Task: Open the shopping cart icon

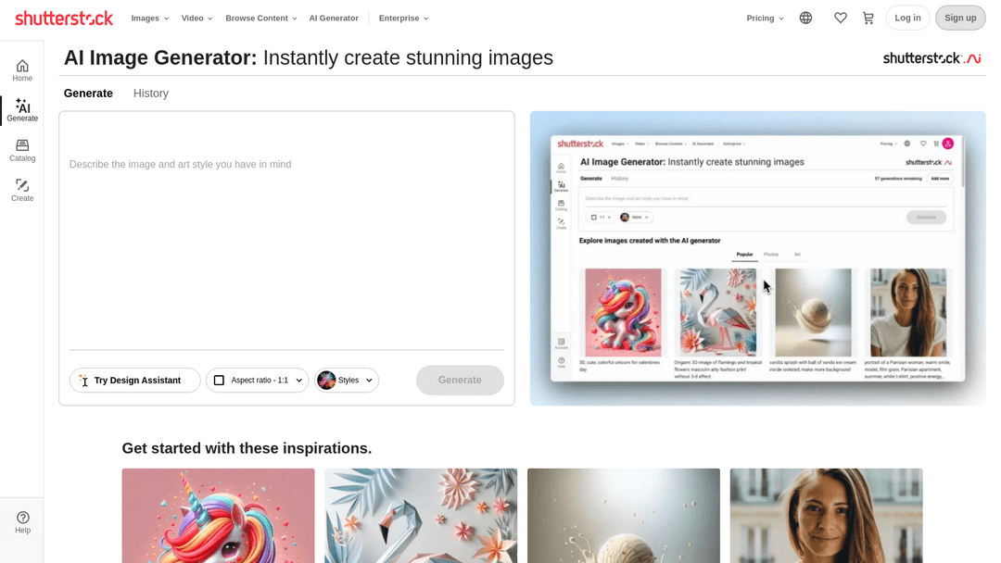Action: point(868,18)
